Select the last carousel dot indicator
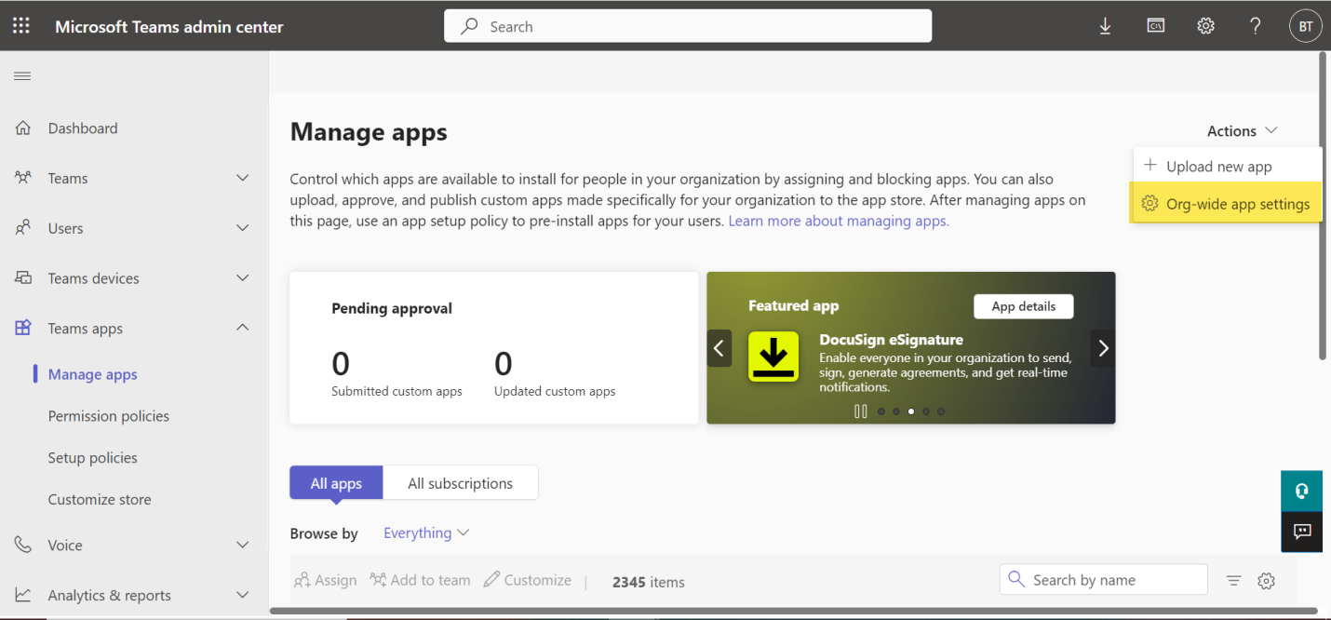Image resolution: width=1331 pixels, height=620 pixels. [x=941, y=411]
